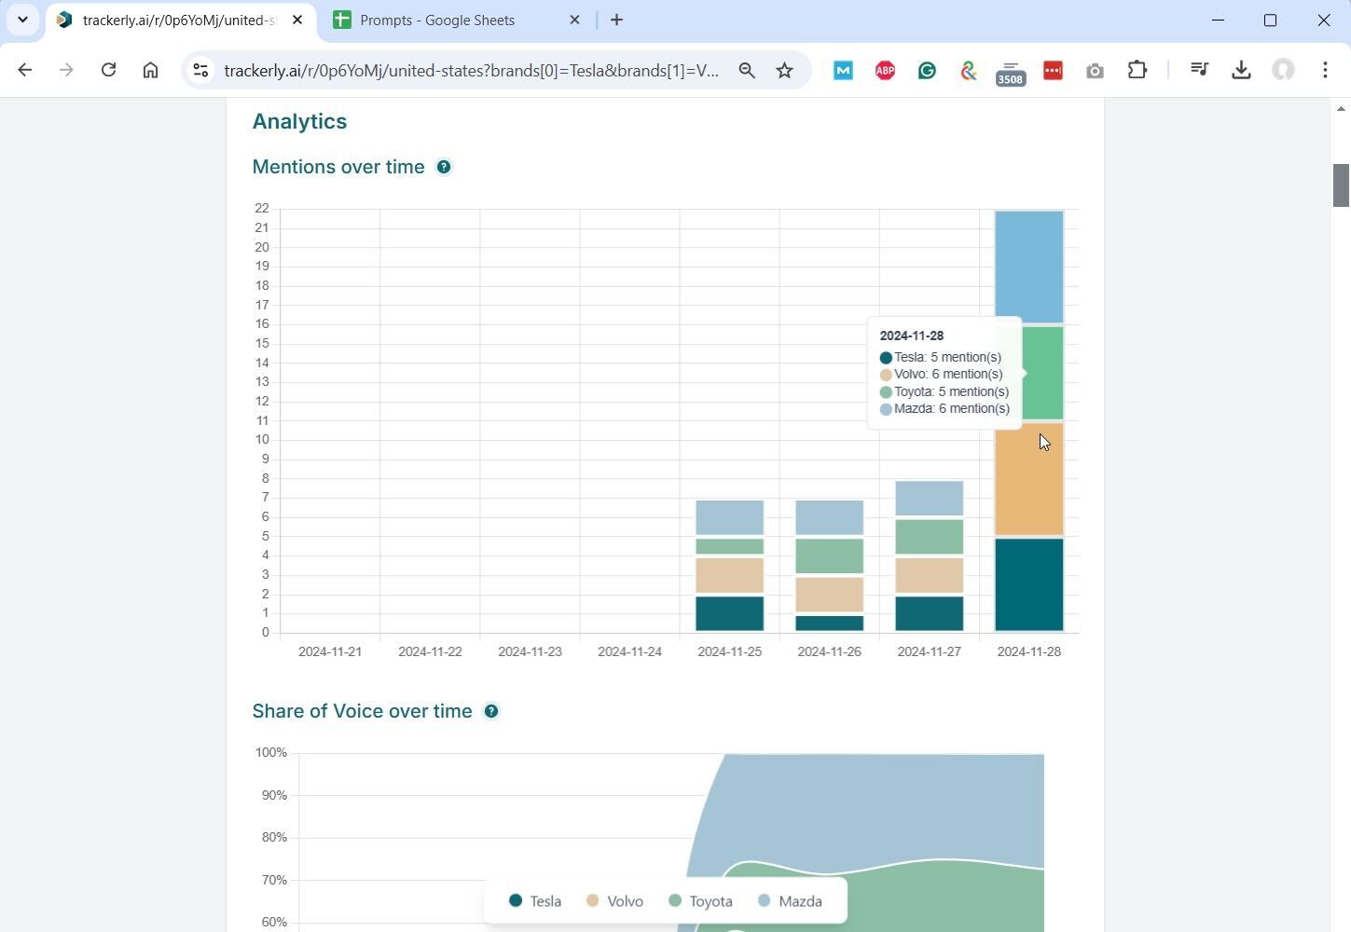Go back using the browser back arrow

24,70
